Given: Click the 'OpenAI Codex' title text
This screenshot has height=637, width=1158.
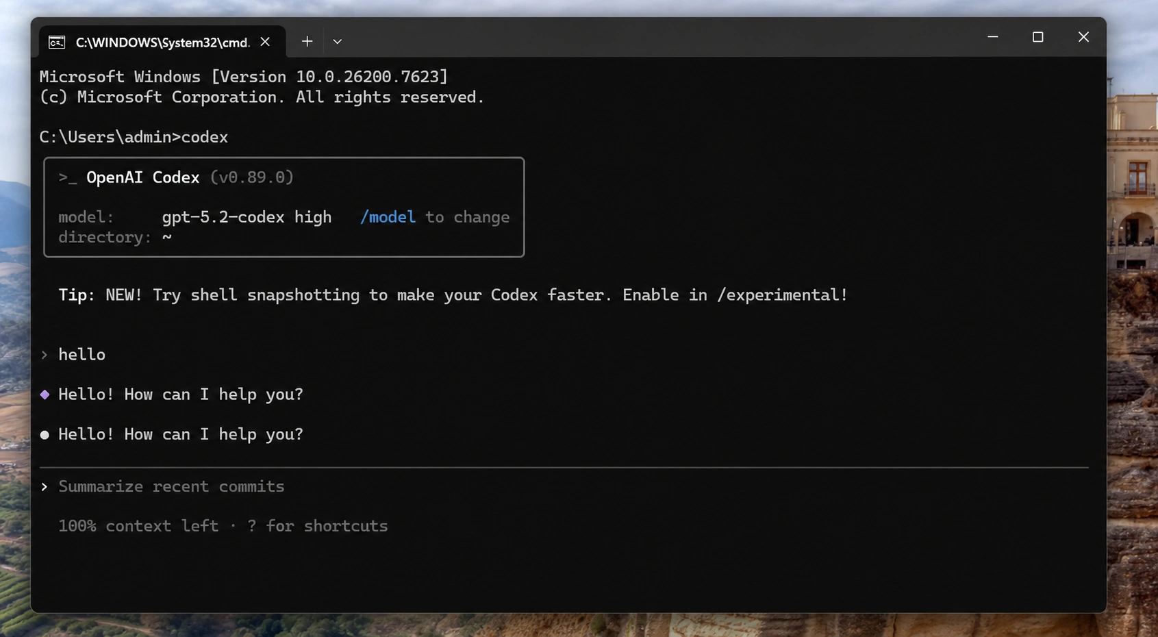Looking at the screenshot, I should coord(142,177).
